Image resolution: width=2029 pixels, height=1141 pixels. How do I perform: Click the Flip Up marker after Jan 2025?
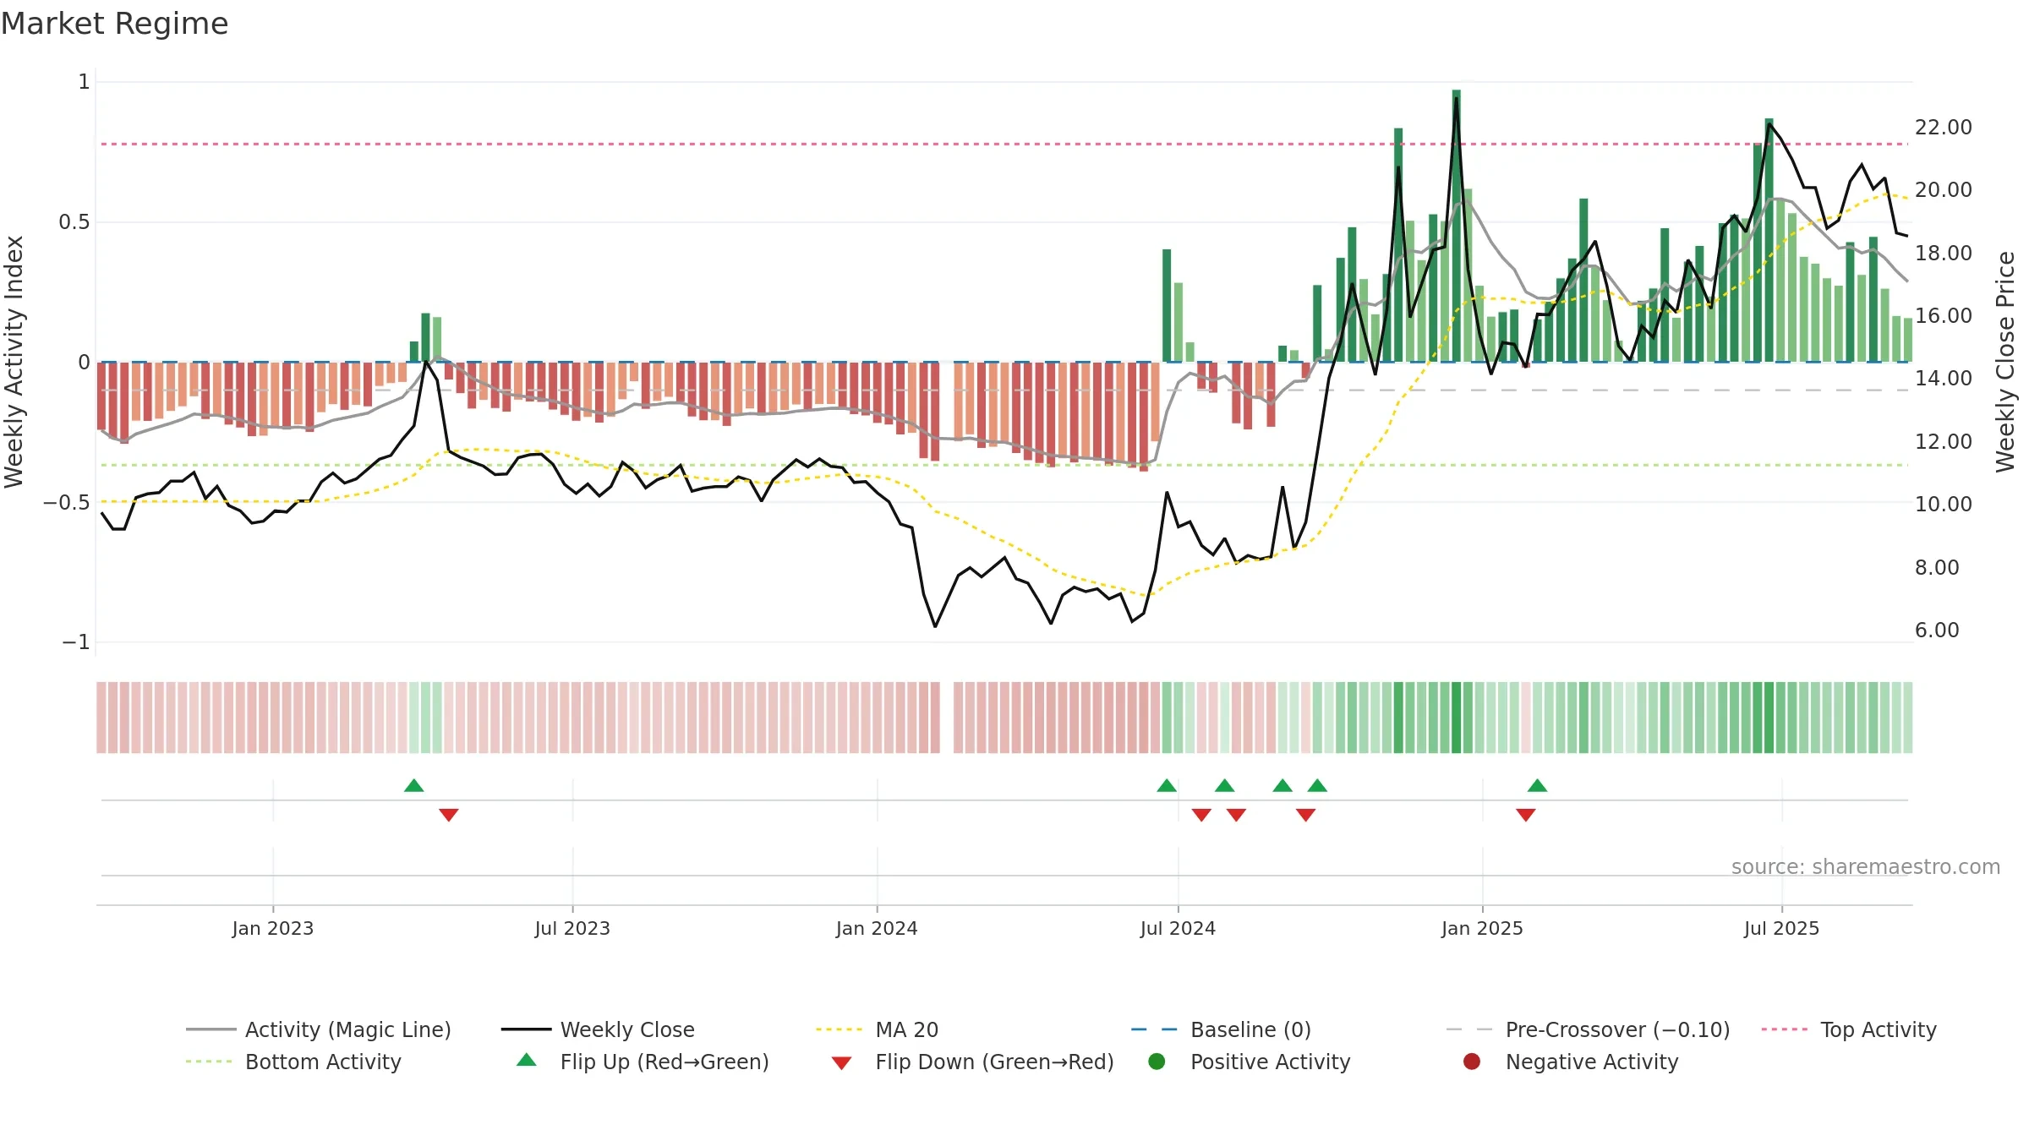pos(1538,786)
